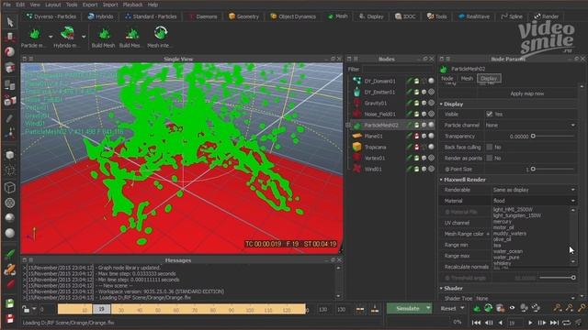
Task: Open the Playback menu
Action: coord(132,5)
